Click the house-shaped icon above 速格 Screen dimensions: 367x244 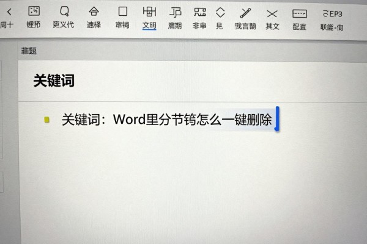click(94, 11)
